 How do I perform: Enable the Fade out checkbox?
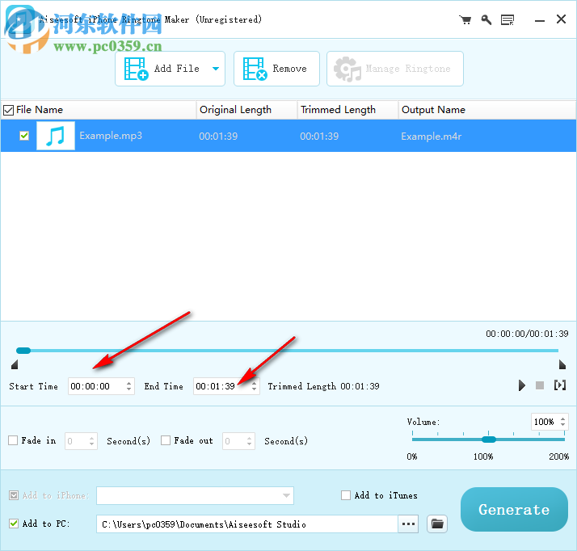[x=166, y=440]
